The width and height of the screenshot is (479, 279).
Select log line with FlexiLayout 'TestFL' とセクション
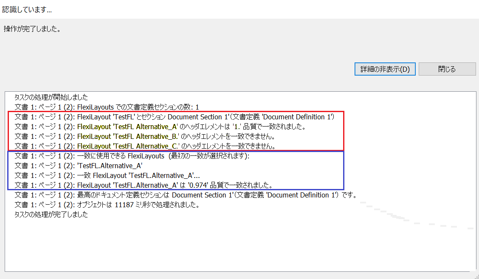click(x=175, y=117)
